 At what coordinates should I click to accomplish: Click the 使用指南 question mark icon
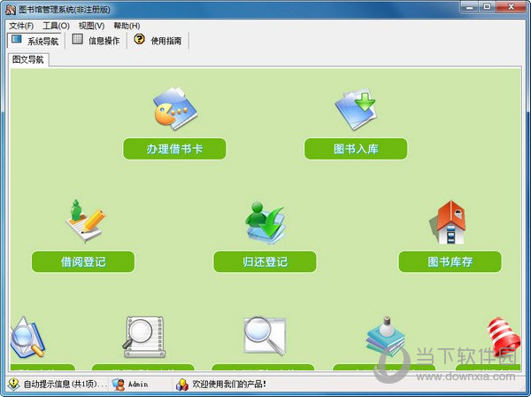[x=139, y=39]
